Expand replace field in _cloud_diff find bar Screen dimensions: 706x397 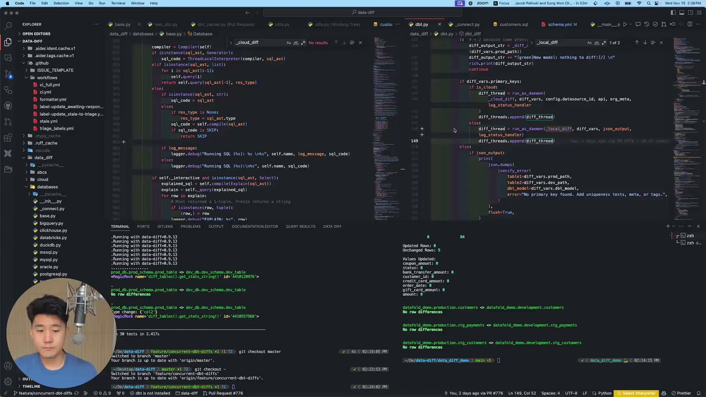click(x=231, y=42)
